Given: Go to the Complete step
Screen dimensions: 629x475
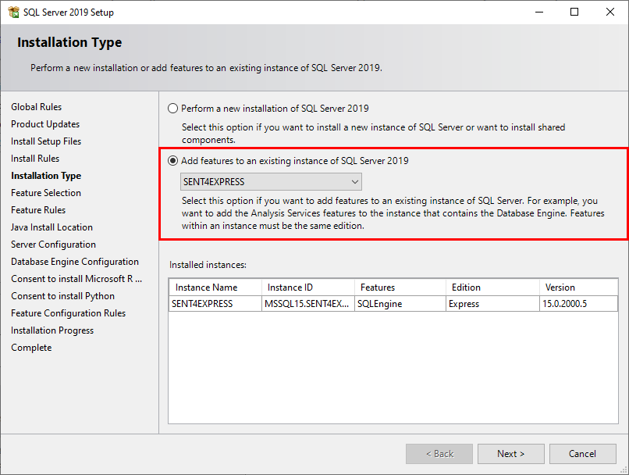Looking at the screenshot, I should [x=31, y=347].
